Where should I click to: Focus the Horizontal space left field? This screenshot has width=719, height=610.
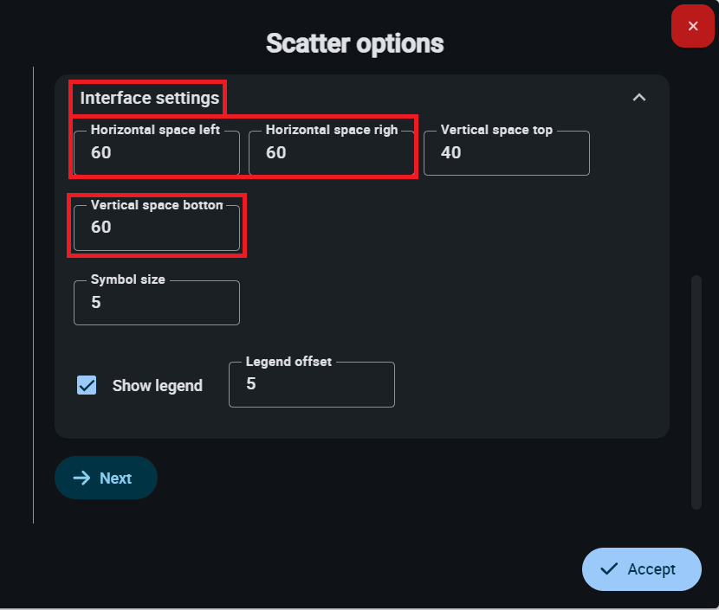click(156, 153)
